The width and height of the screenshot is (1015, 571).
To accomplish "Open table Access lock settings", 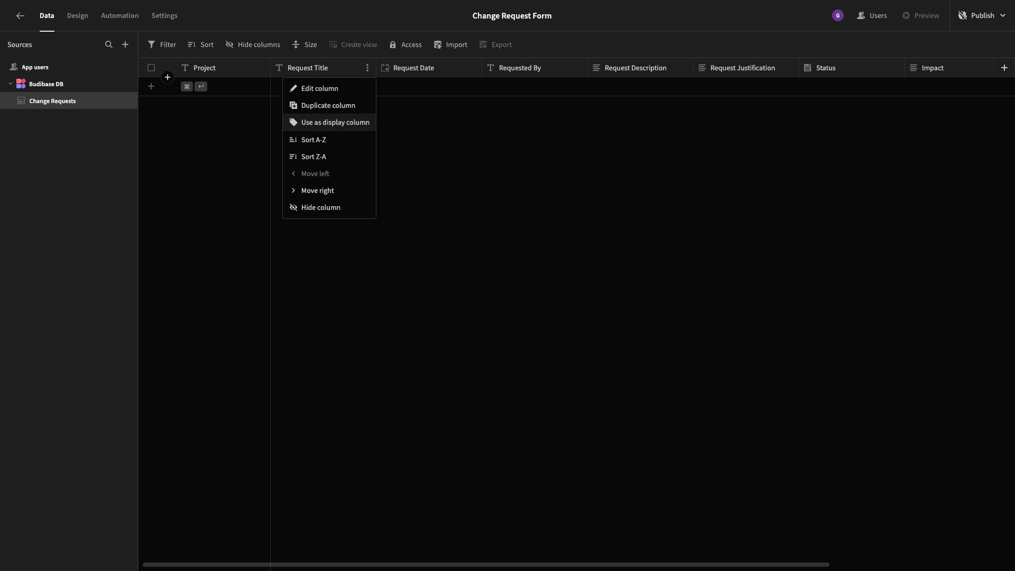I will point(405,45).
